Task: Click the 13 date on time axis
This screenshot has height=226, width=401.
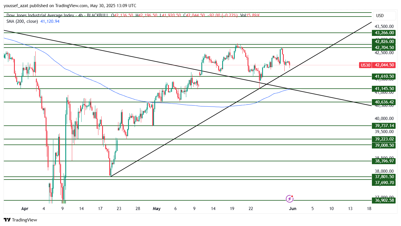Action: pyautogui.click(x=350, y=209)
